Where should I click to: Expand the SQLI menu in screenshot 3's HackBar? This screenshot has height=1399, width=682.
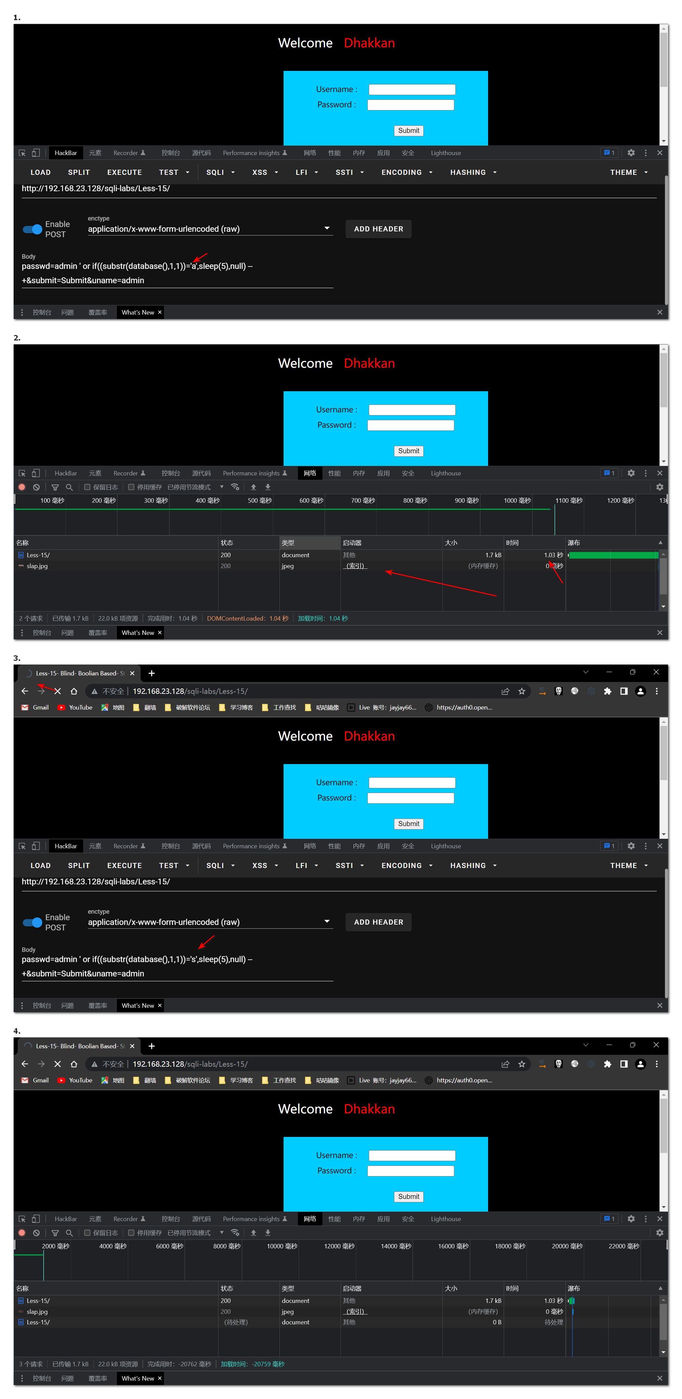tap(220, 866)
